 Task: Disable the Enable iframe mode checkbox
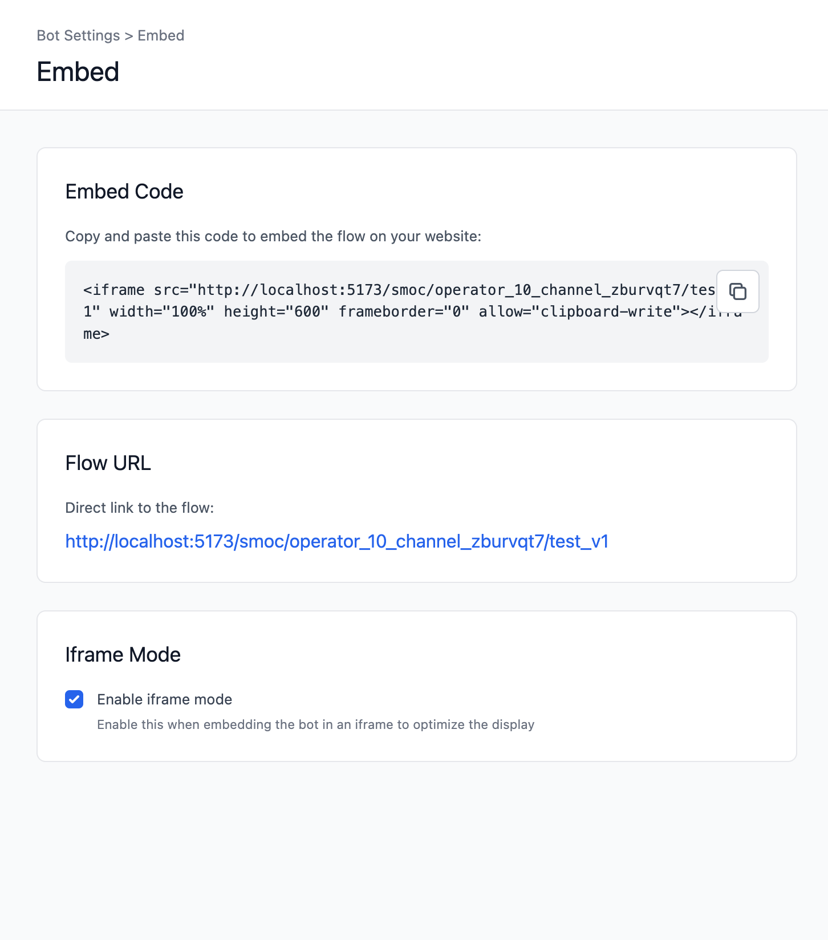[74, 699]
